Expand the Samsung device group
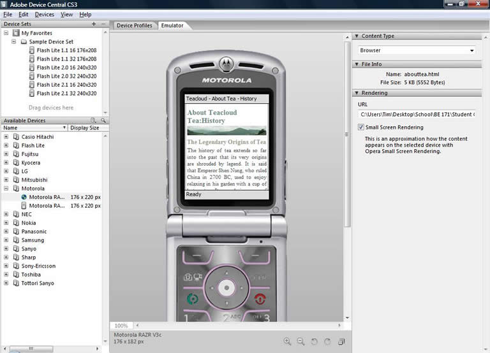 [x=6, y=240]
